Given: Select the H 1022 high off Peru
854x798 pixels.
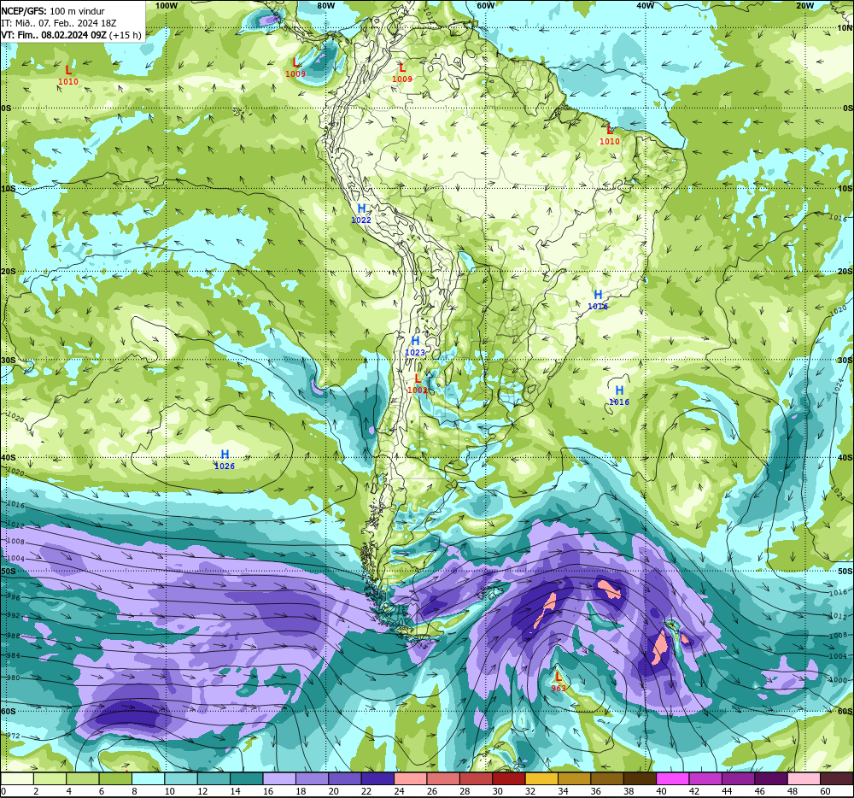Looking at the screenshot, I should pos(361,214).
